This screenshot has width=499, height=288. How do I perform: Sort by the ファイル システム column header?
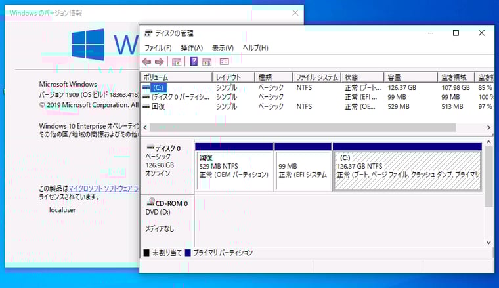click(316, 77)
